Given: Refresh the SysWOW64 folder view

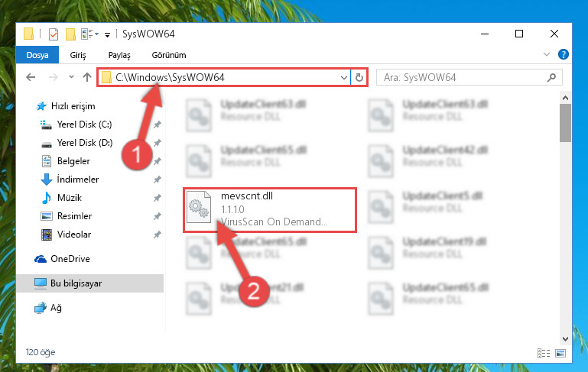Looking at the screenshot, I should pos(359,78).
